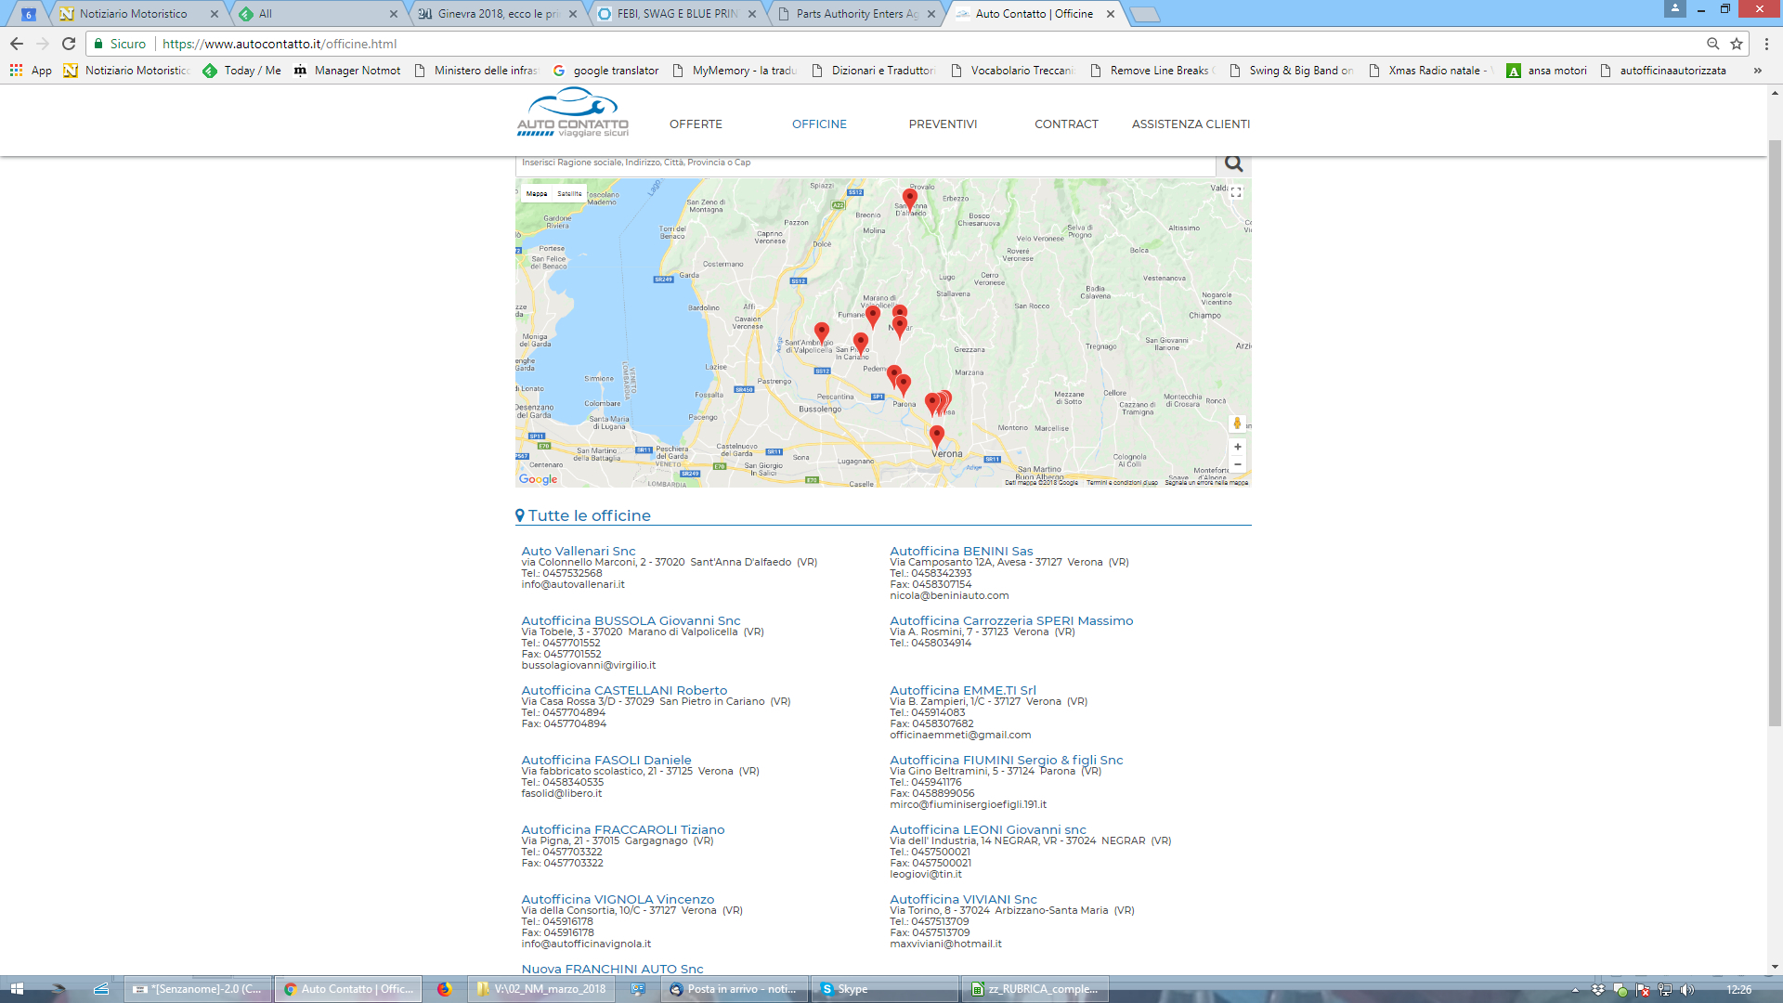Zoom in on the map
Viewport: 1783px width, 1003px height.
point(1237,447)
